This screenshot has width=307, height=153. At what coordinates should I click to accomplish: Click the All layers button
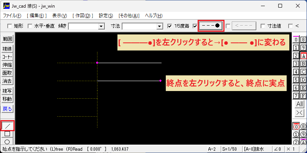[300, 104]
